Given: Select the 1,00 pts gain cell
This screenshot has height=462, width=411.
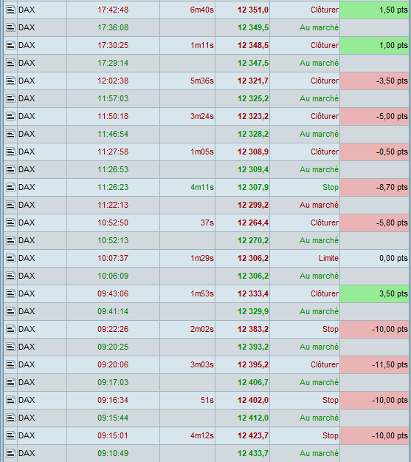Looking at the screenshot, I should point(375,45).
